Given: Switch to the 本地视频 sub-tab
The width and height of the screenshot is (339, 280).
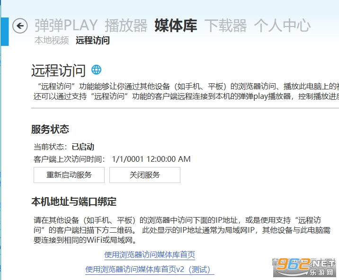Looking at the screenshot, I should tap(52, 40).
